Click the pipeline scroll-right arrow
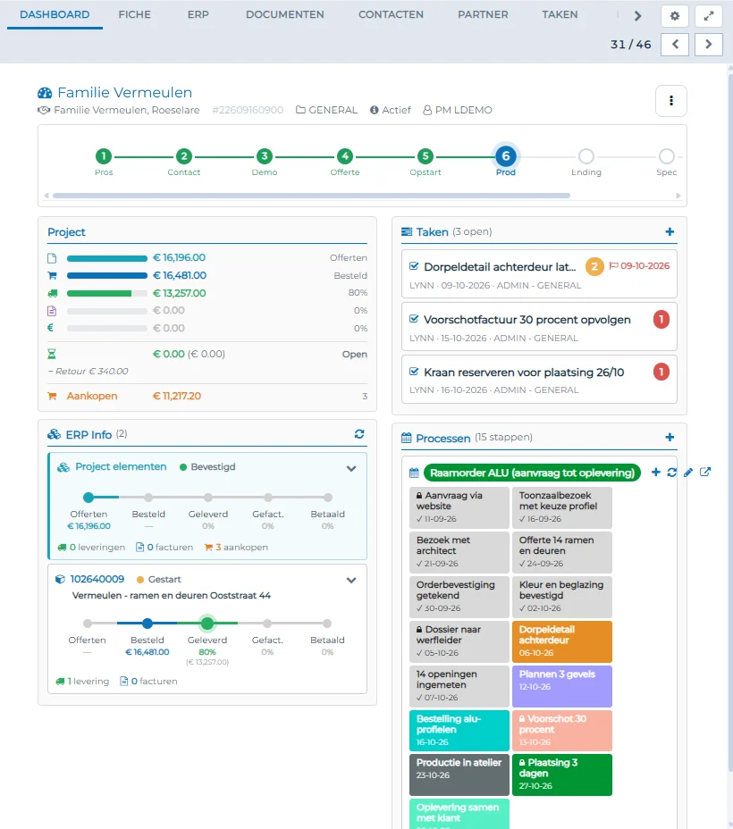Image resolution: width=733 pixels, height=829 pixels. pos(678,196)
